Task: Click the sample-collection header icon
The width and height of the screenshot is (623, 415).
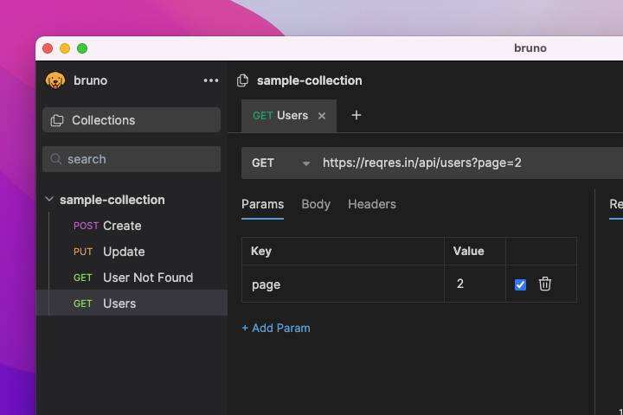Action: (243, 80)
